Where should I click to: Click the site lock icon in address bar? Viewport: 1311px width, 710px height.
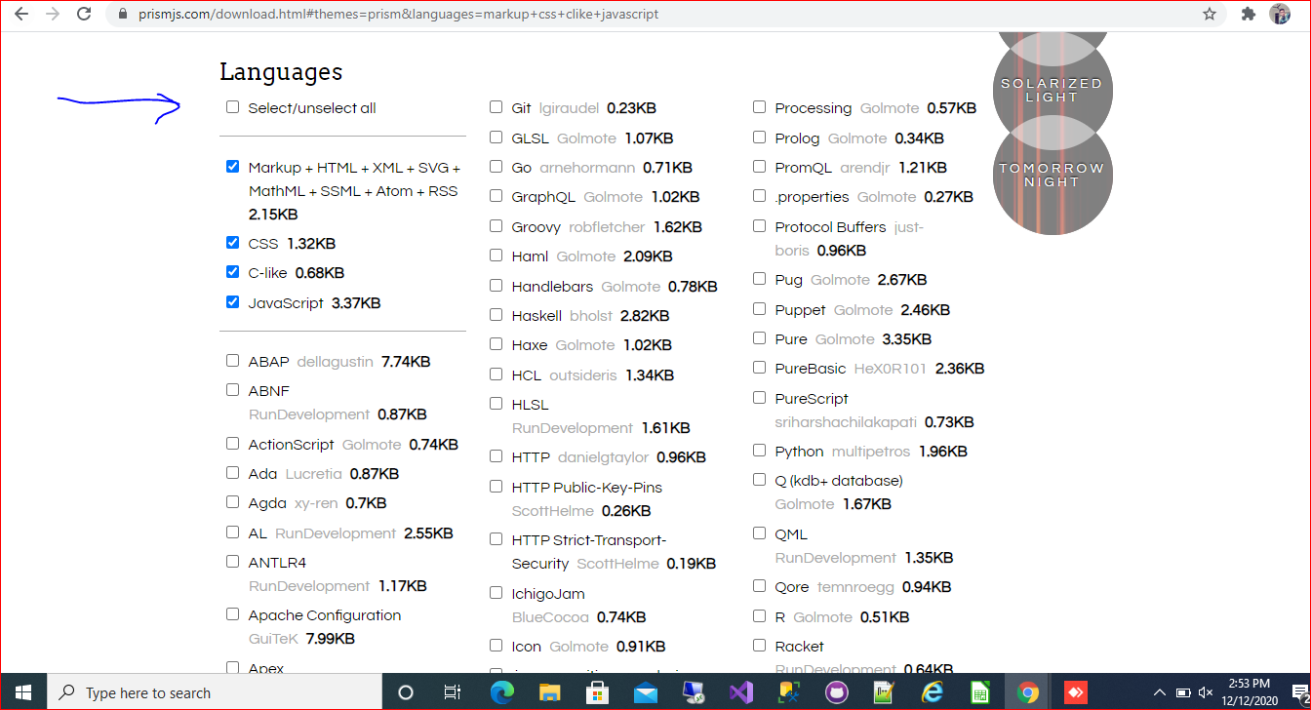[122, 15]
